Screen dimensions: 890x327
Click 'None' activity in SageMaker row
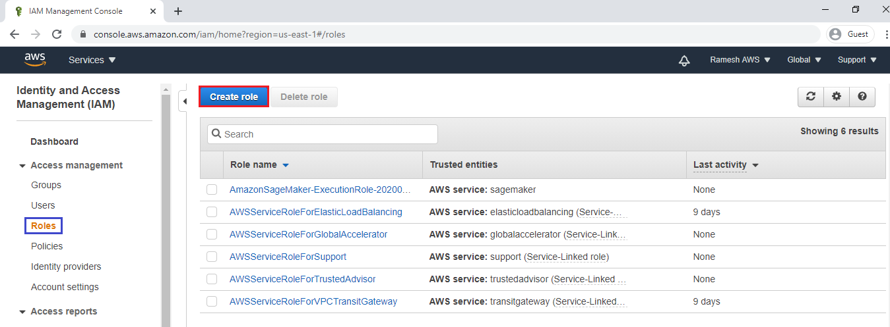pos(704,189)
